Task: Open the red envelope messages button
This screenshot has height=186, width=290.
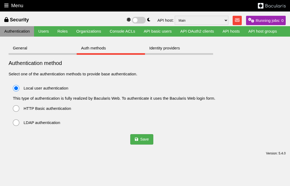Action: tap(237, 20)
